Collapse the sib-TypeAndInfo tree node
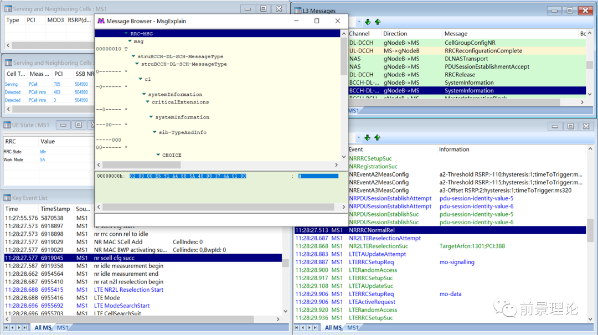This screenshot has width=598, height=335. click(x=154, y=132)
